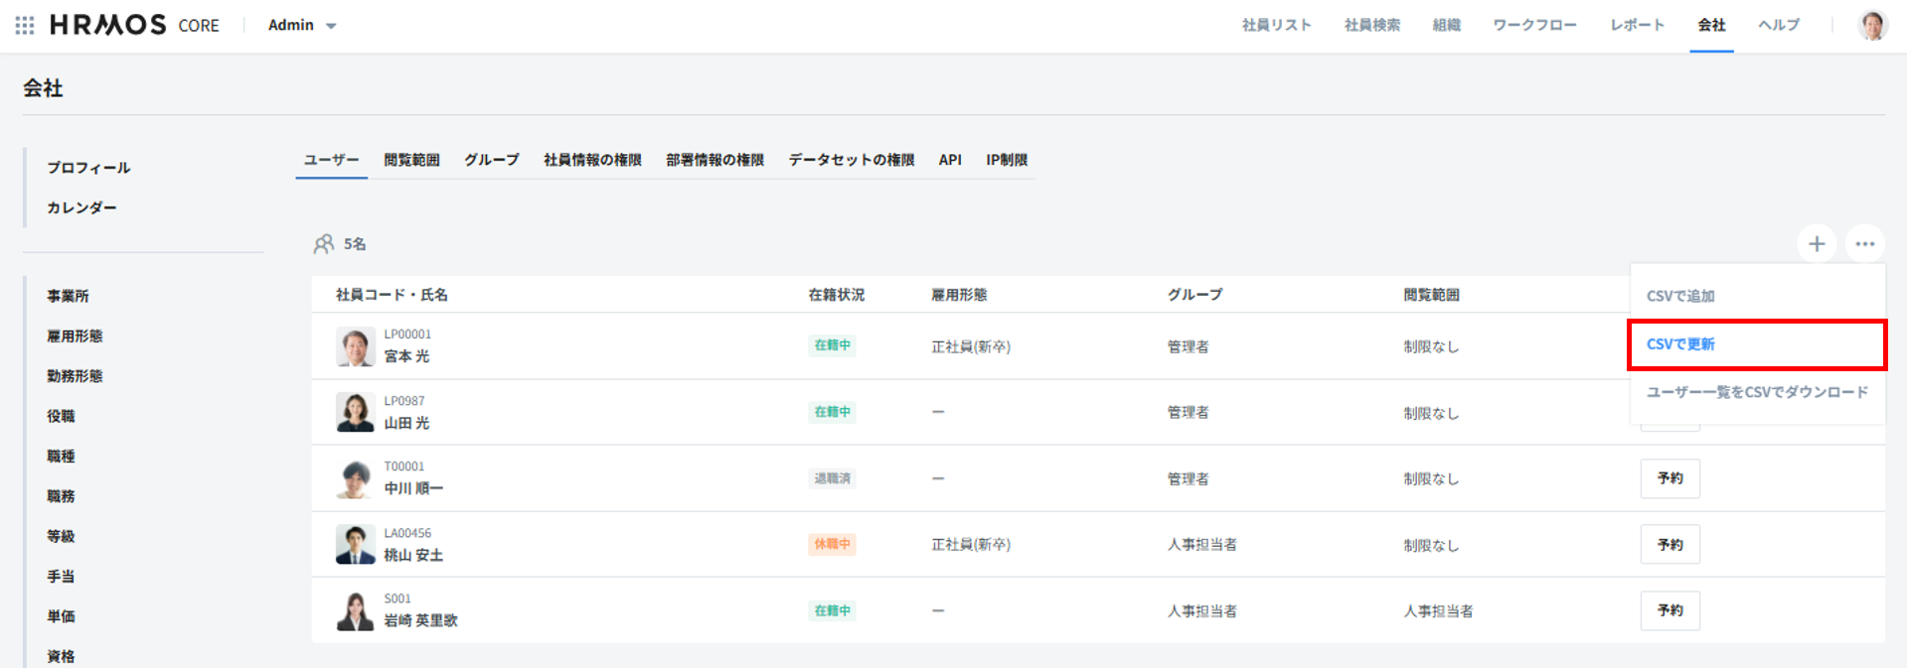The width and height of the screenshot is (1907, 668).
Task: Select CSVで更新 from the menu
Action: tap(1680, 344)
